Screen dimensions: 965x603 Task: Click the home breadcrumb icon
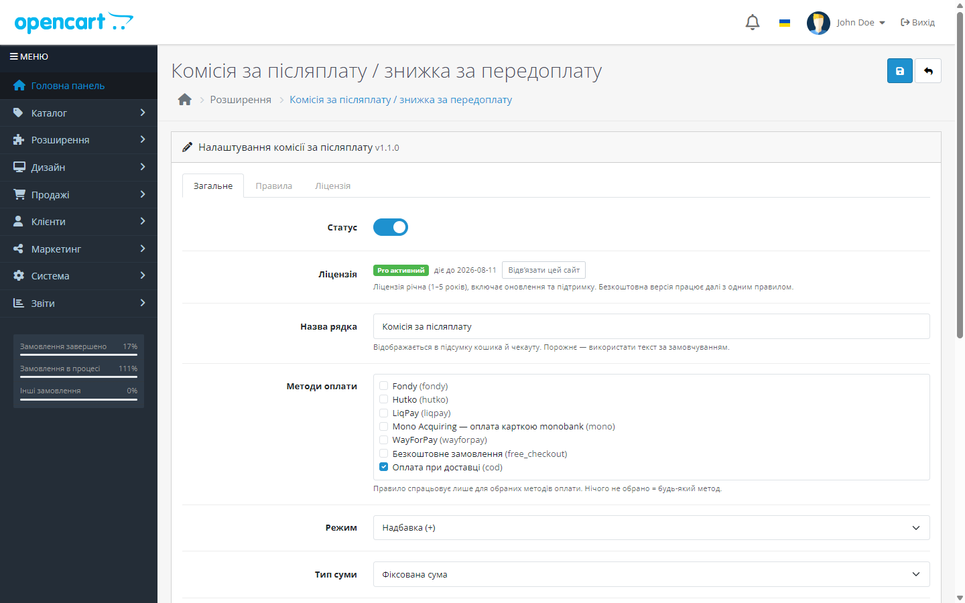click(185, 100)
